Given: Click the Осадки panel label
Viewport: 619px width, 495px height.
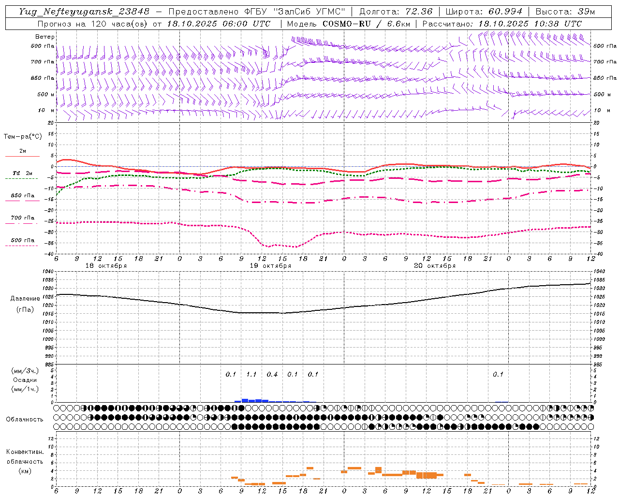Looking at the screenshot, I should coord(25,380).
